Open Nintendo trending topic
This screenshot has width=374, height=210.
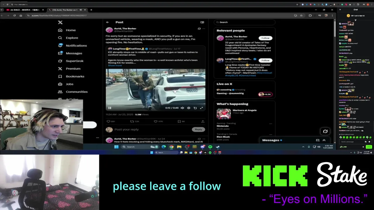click(223, 126)
